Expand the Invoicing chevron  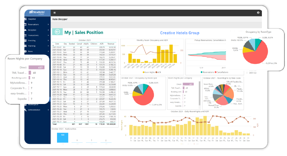coord(48,41)
